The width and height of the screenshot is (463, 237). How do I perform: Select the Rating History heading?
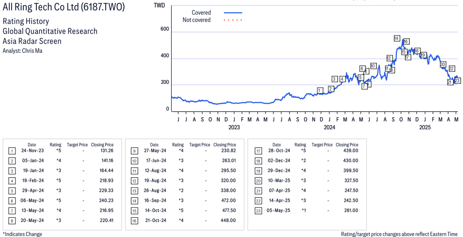pos(26,21)
